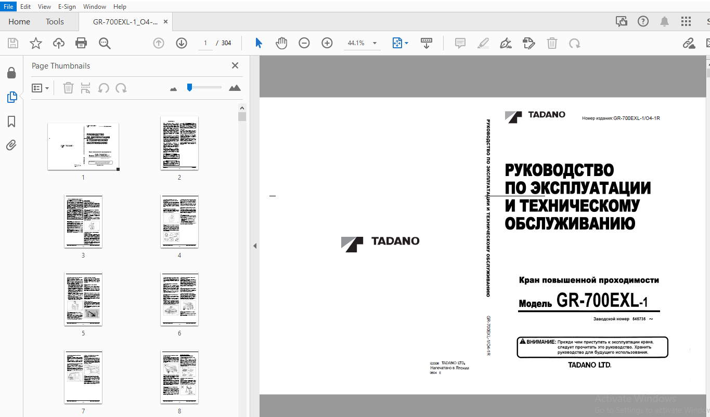The image size is (710, 417).
Task: Select page 2 thumbnail
Action: point(179,143)
